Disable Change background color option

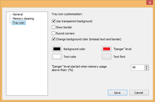pyautogui.click(x=53, y=39)
